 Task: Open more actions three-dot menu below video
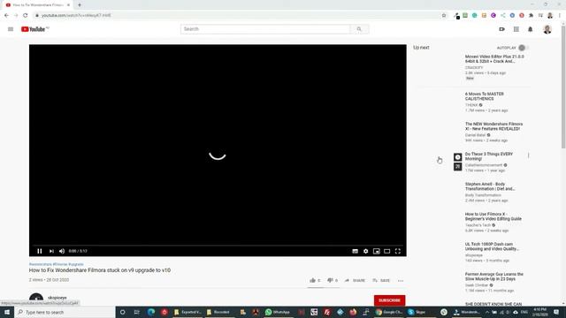(x=401, y=281)
